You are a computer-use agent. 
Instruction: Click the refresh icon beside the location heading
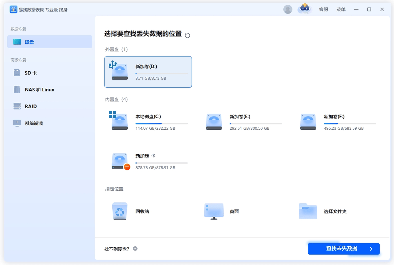[x=187, y=35]
